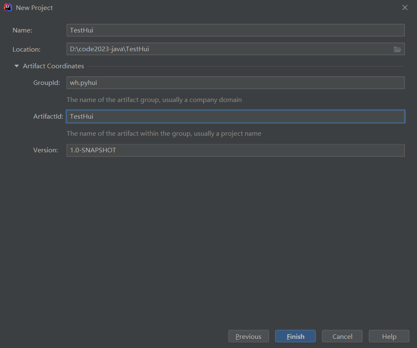This screenshot has height=348, width=417.
Task: Go back with the Previous button
Action: point(248,336)
